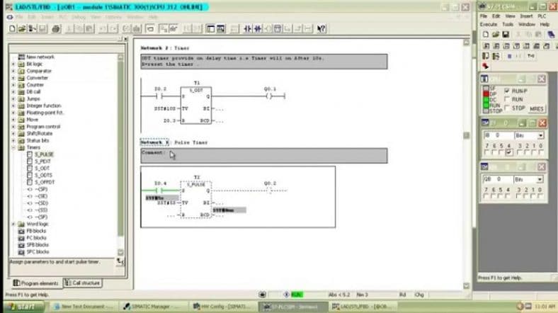Screen dimensions: 558x313
Task: Check the STOP mode box in PLCSIM
Action: (507, 108)
